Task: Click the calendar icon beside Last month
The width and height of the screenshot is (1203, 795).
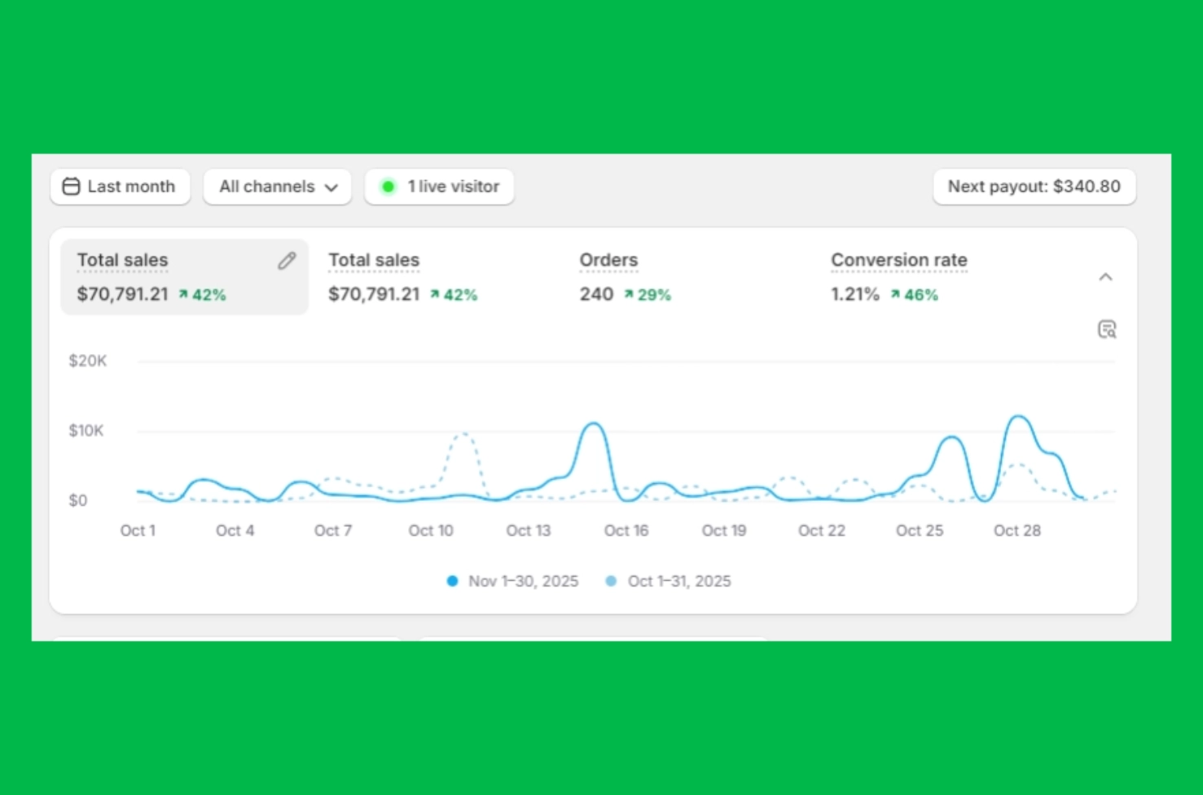Action: [72, 187]
